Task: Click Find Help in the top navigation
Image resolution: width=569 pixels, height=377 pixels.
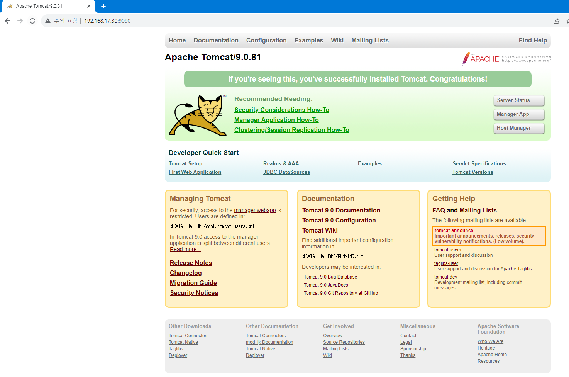Action: point(533,40)
